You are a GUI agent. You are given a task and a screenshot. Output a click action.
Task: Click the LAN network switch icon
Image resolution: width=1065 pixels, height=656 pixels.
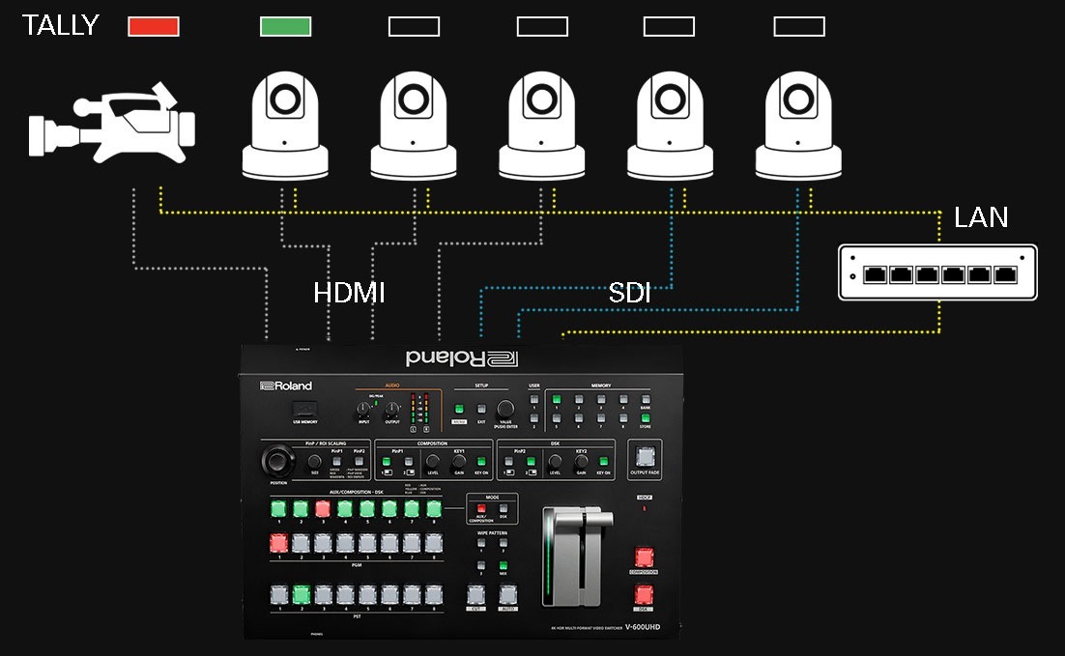click(x=936, y=273)
